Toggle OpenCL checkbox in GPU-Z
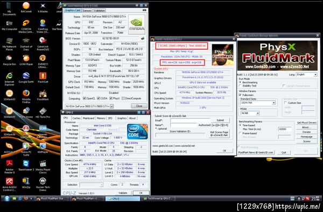 (85, 98)
